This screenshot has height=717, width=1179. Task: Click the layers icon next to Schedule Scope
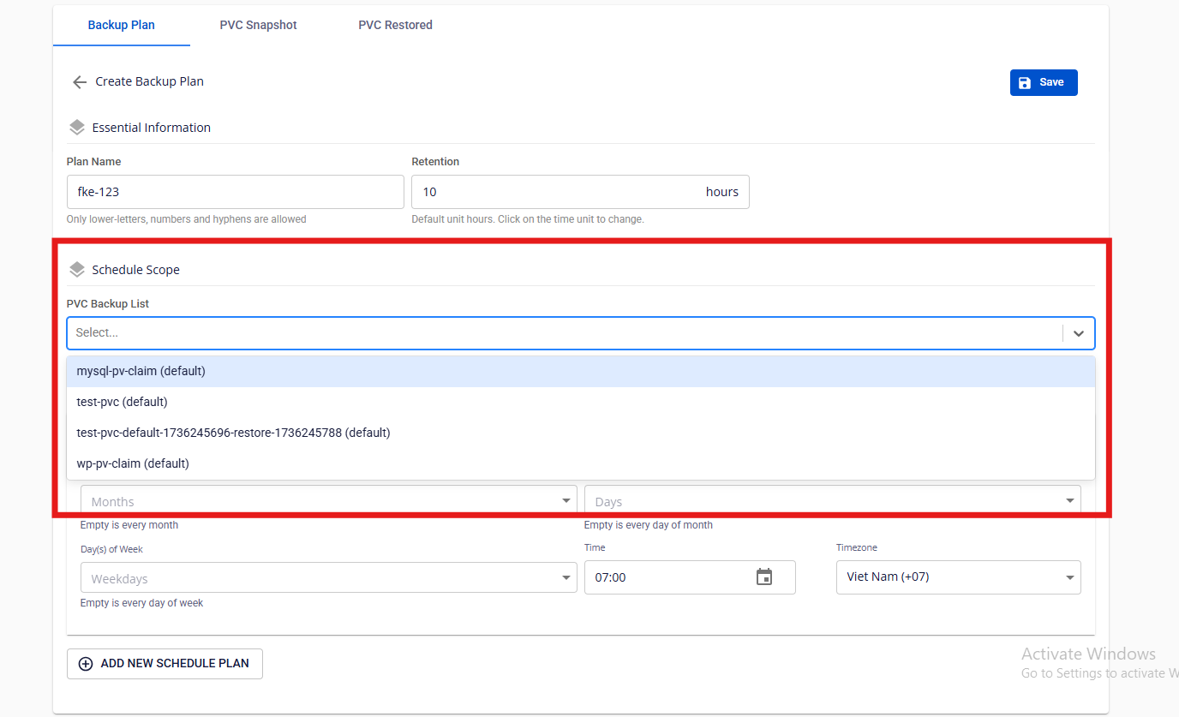tap(77, 270)
